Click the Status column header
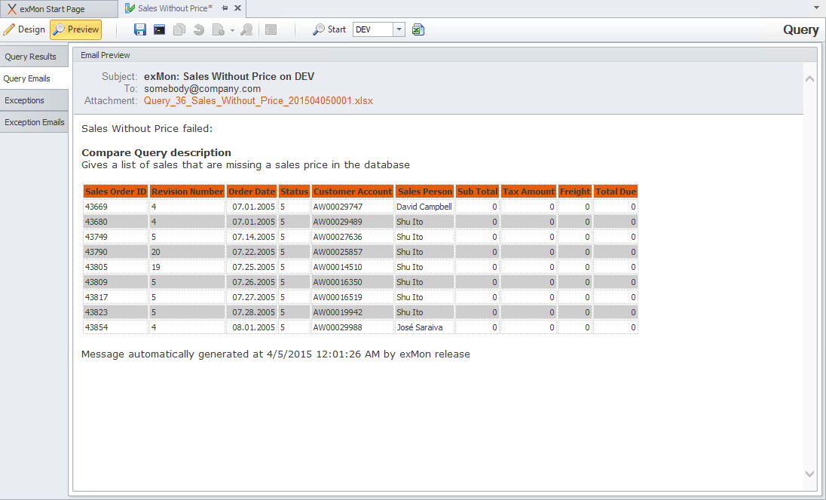This screenshot has height=500, width=826. pos(294,192)
